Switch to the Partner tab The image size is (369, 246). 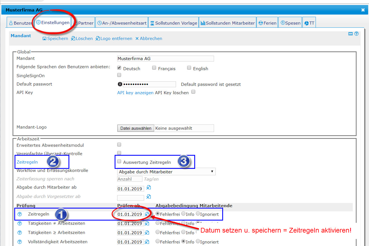point(84,23)
